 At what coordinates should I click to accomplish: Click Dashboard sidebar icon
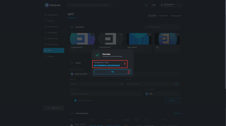coord(46,15)
